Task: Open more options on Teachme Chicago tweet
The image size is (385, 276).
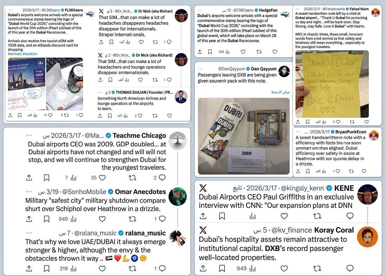Action: 29,136
